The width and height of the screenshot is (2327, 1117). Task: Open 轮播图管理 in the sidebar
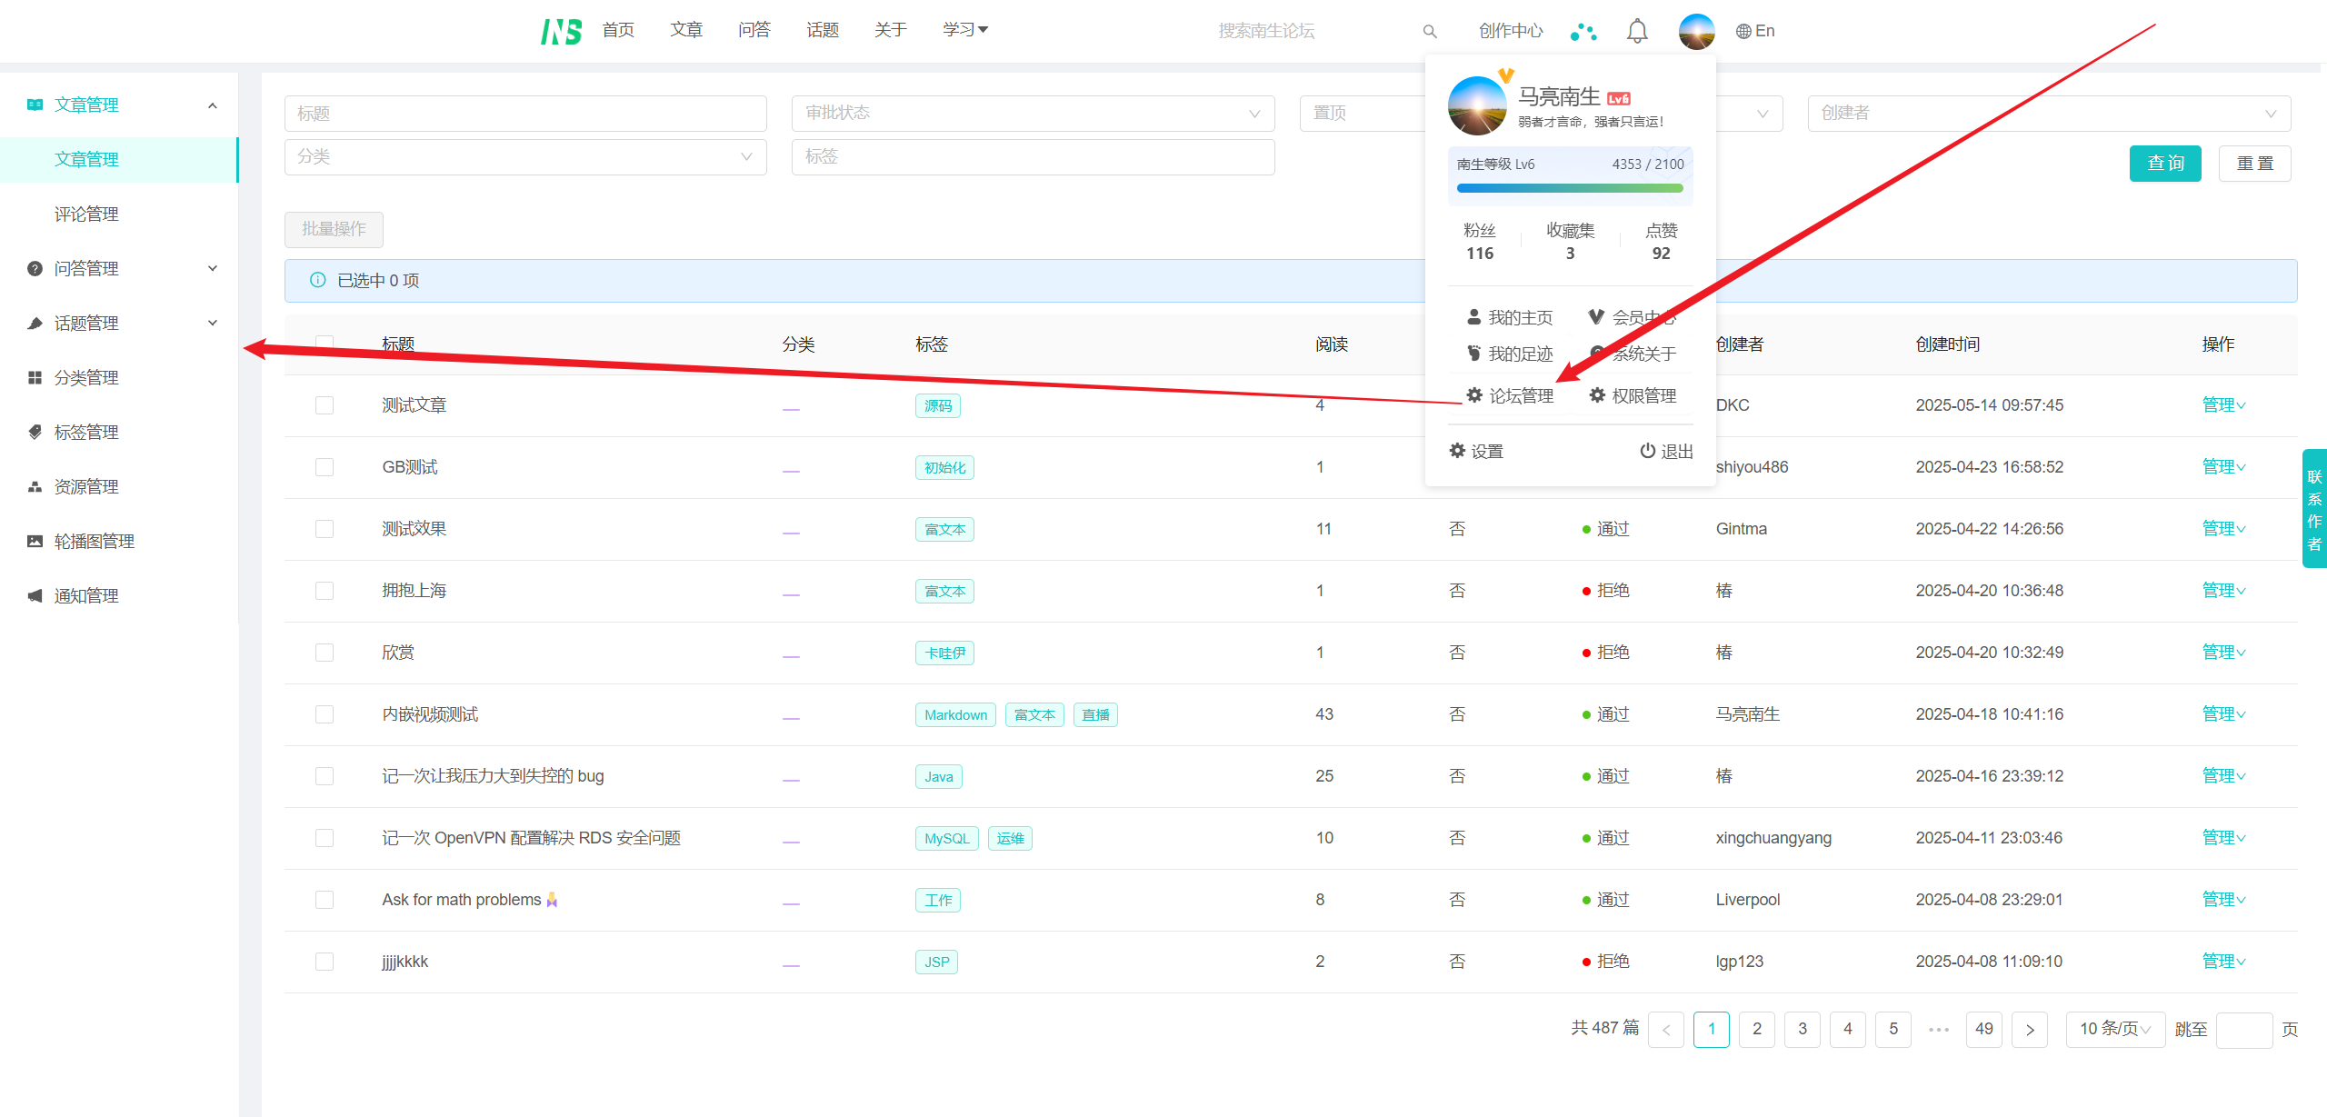point(94,541)
